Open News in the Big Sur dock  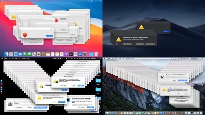click(76, 54)
